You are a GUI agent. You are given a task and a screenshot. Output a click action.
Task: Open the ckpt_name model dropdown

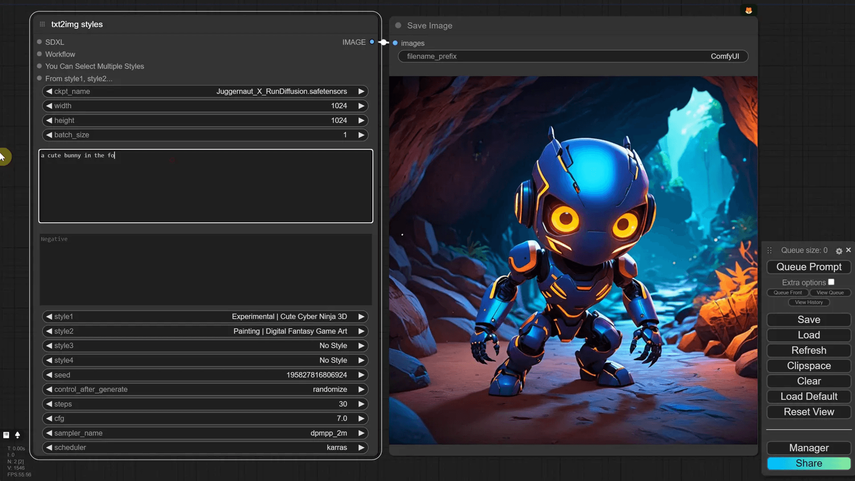(205, 91)
